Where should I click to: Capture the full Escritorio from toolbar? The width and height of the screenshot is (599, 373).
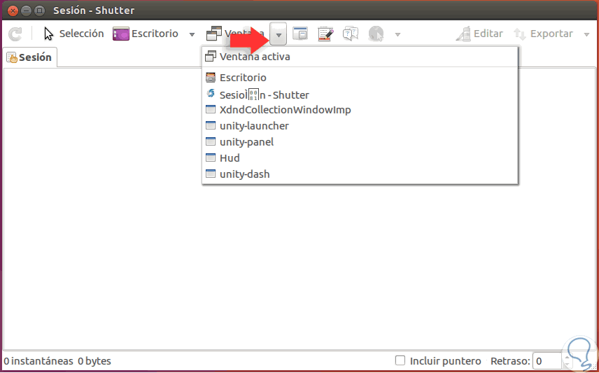point(146,34)
